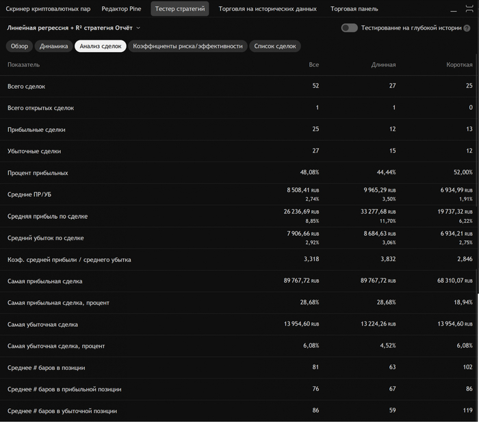The width and height of the screenshot is (479, 422).
Task: Expand the strategy report name dropdown
Action: point(138,28)
